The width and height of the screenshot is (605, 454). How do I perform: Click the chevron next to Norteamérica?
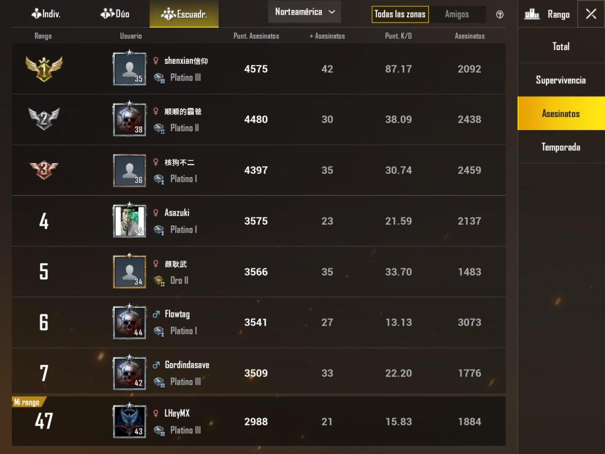pyautogui.click(x=332, y=12)
